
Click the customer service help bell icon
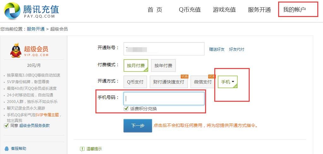[7, 148]
